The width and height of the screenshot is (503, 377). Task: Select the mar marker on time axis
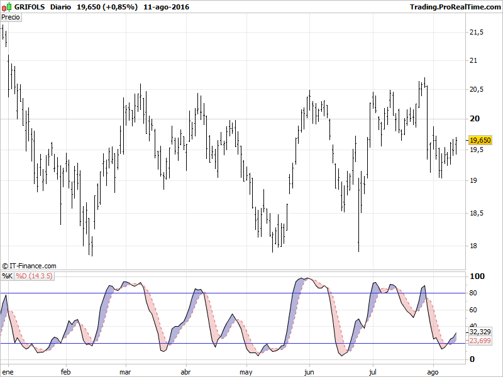(x=125, y=372)
